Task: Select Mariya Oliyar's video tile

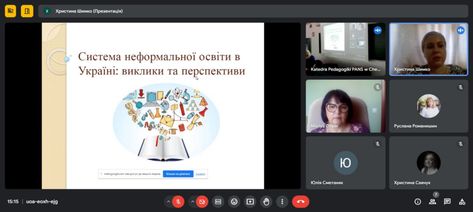Action: pos(346,106)
